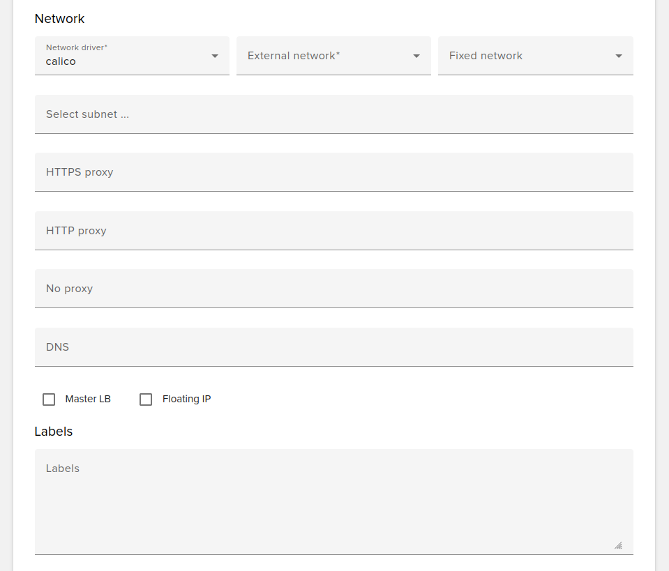Click inside the DNS field
The width and height of the screenshot is (669, 571).
coord(333,347)
